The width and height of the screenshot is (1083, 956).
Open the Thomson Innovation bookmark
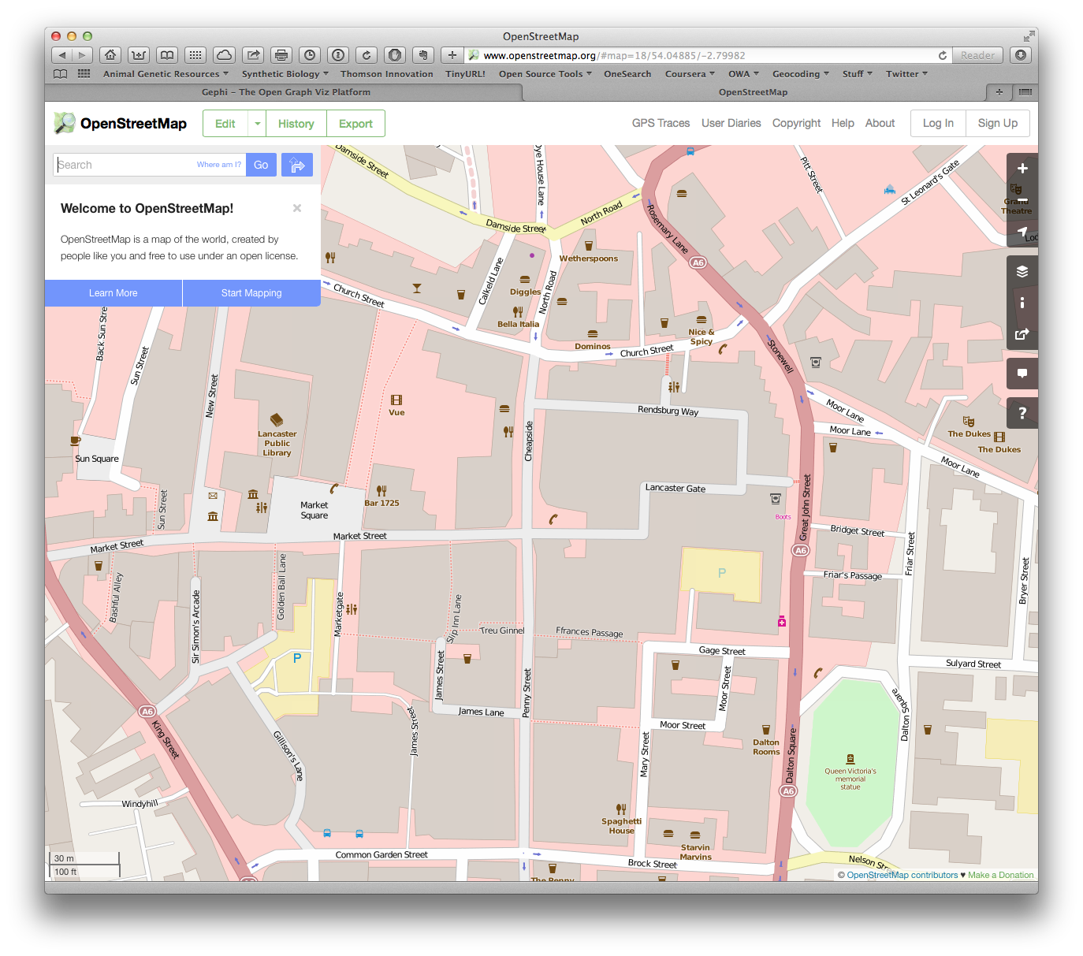tap(387, 74)
